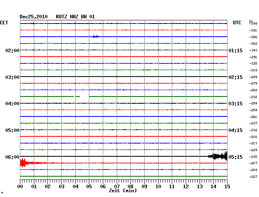Click the 09 minute axis label
The image size is (259, 197).
(x=144, y=187)
